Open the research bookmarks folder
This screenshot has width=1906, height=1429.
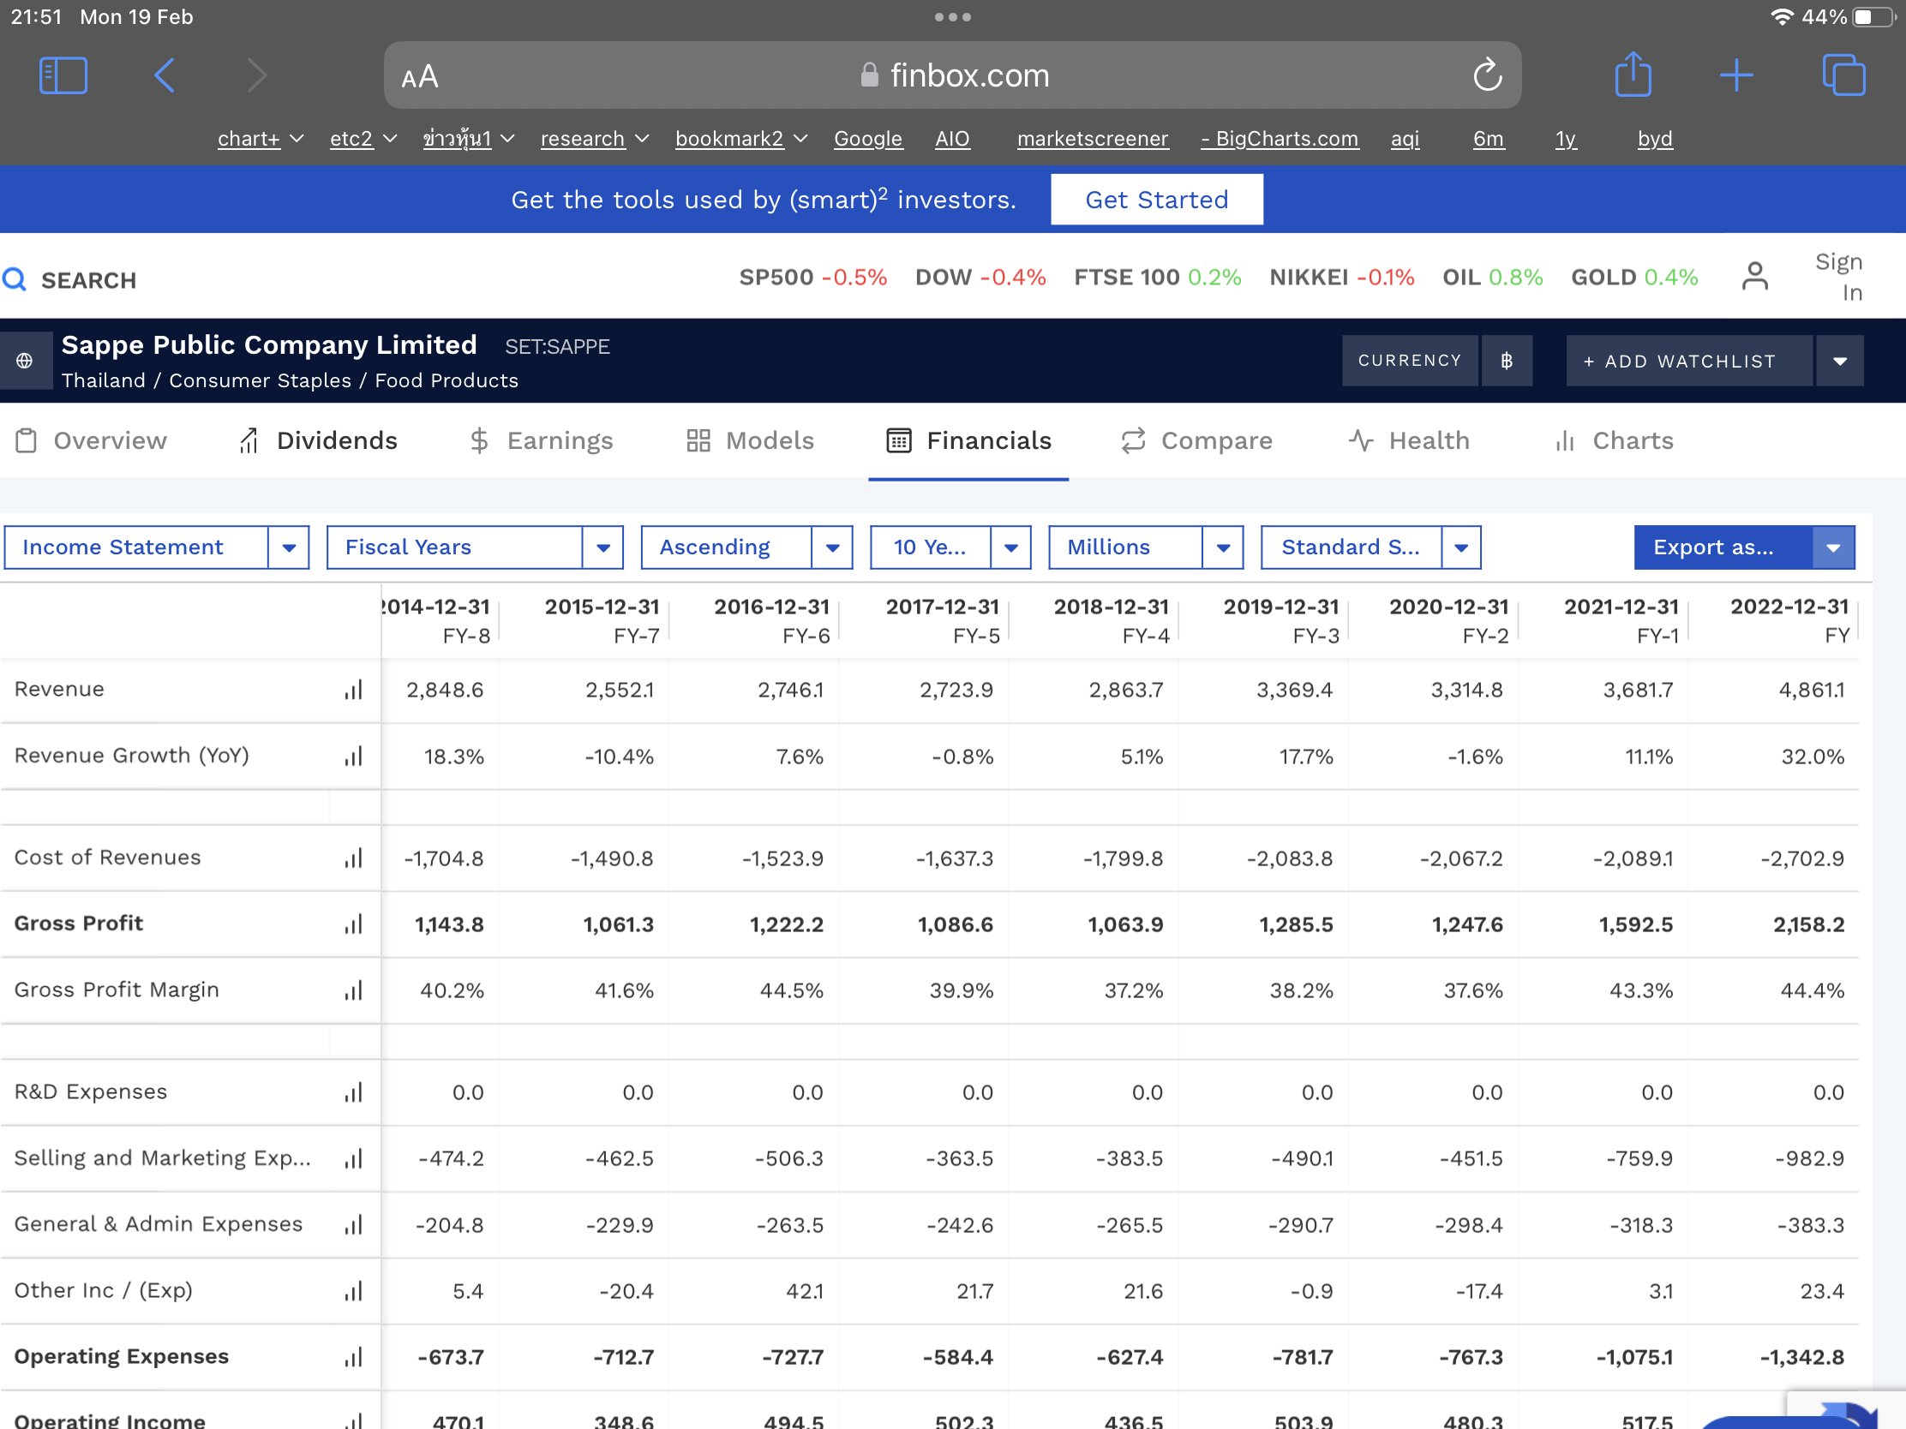[x=595, y=139]
